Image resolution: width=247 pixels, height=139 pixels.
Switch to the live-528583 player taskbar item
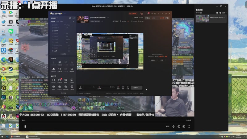33,137
